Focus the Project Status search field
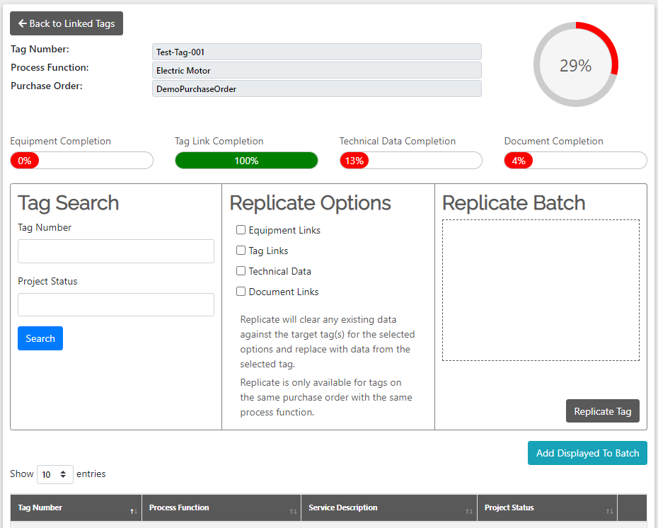 coord(116,304)
